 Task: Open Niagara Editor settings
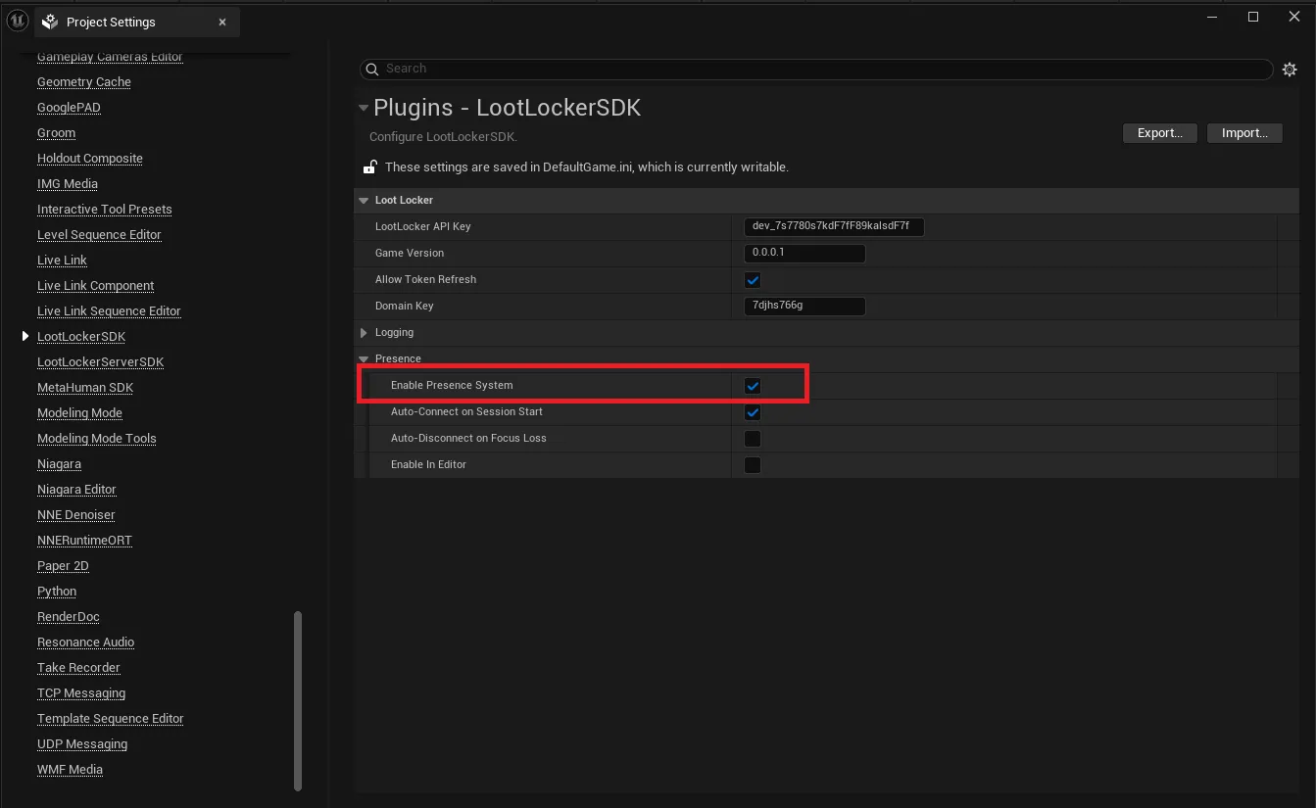[76, 490]
